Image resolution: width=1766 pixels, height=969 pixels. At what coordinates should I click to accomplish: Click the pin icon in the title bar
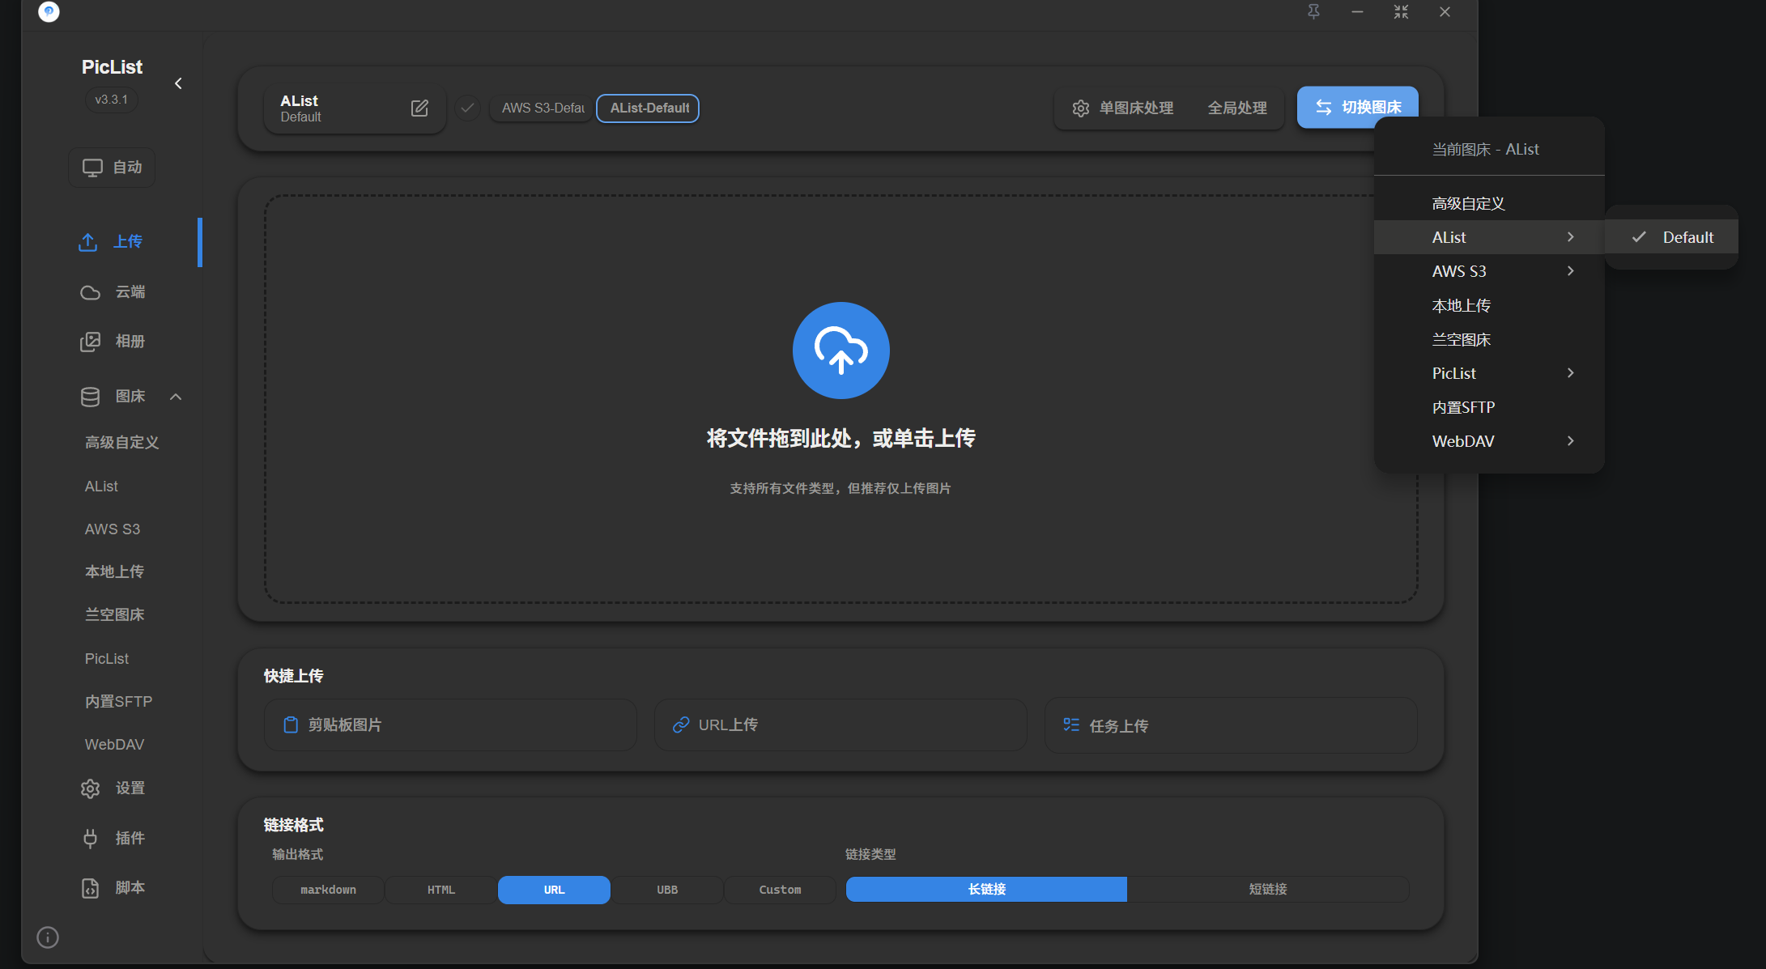pyautogui.click(x=1313, y=12)
